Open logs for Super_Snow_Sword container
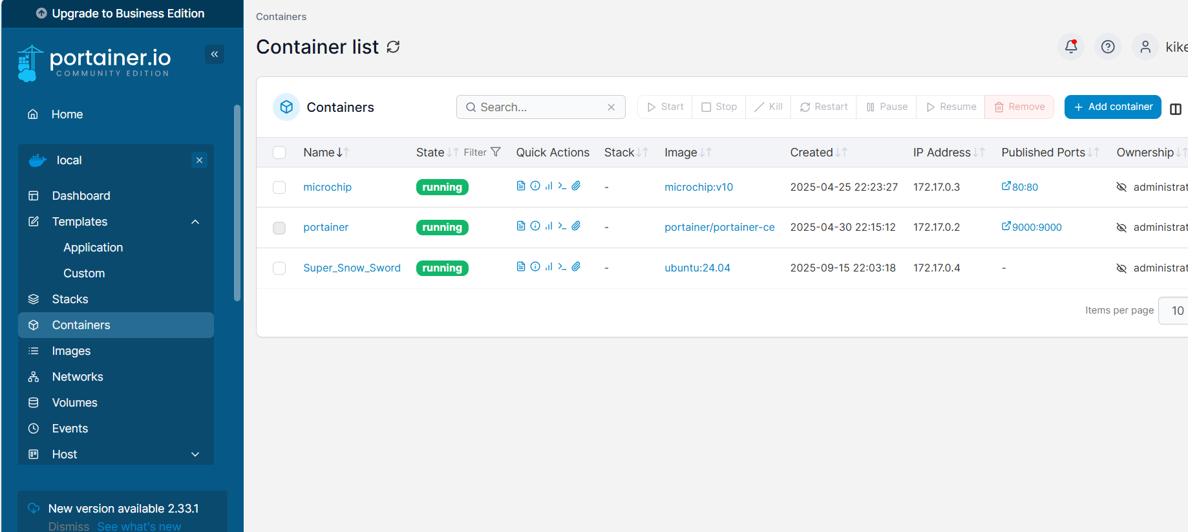This screenshot has height=532, width=1188. (521, 267)
